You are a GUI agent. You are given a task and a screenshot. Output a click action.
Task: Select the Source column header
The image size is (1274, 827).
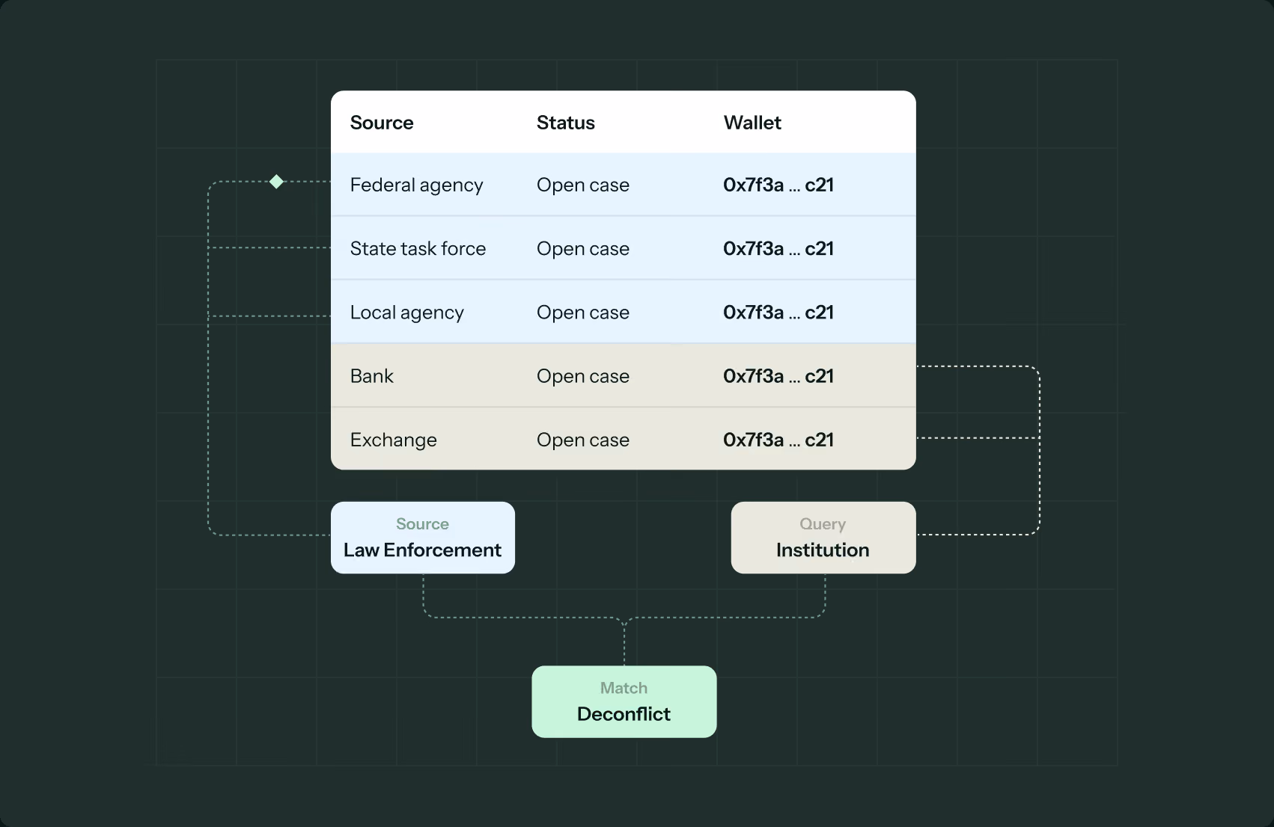(x=382, y=123)
